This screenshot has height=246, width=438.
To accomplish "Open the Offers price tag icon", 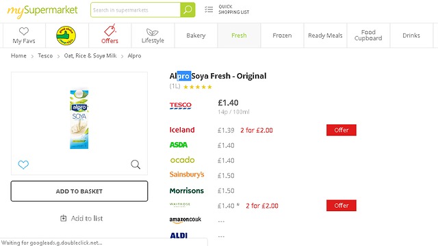I will pos(109,30).
